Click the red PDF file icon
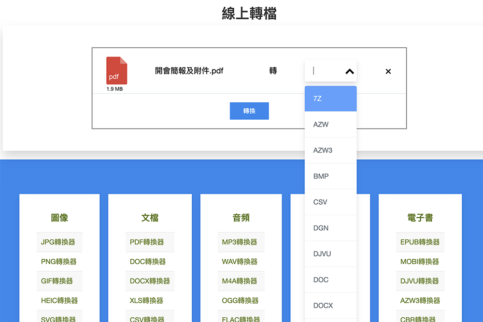The height and width of the screenshot is (322, 483). click(116, 70)
